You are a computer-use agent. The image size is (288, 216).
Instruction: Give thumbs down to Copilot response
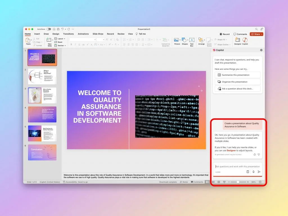pyautogui.click(x=259, y=154)
